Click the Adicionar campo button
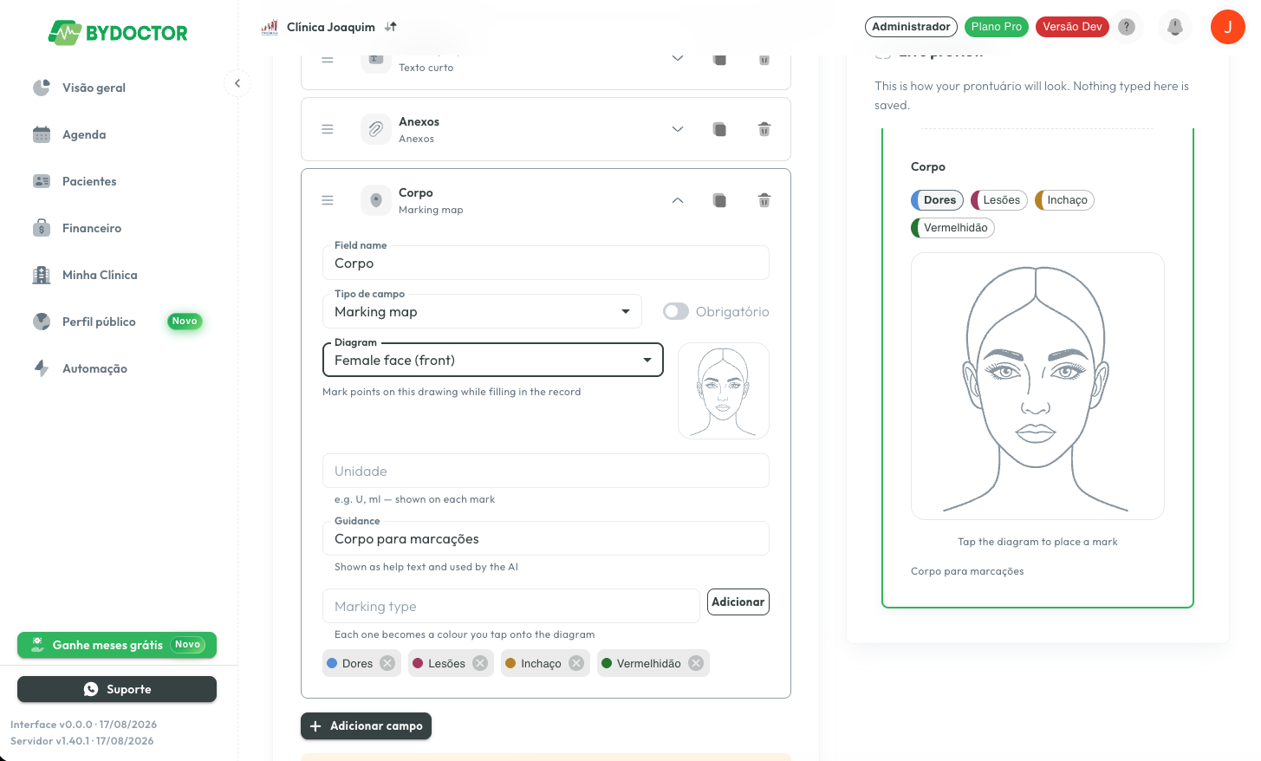The height and width of the screenshot is (761, 1261). (x=366, y=726)
